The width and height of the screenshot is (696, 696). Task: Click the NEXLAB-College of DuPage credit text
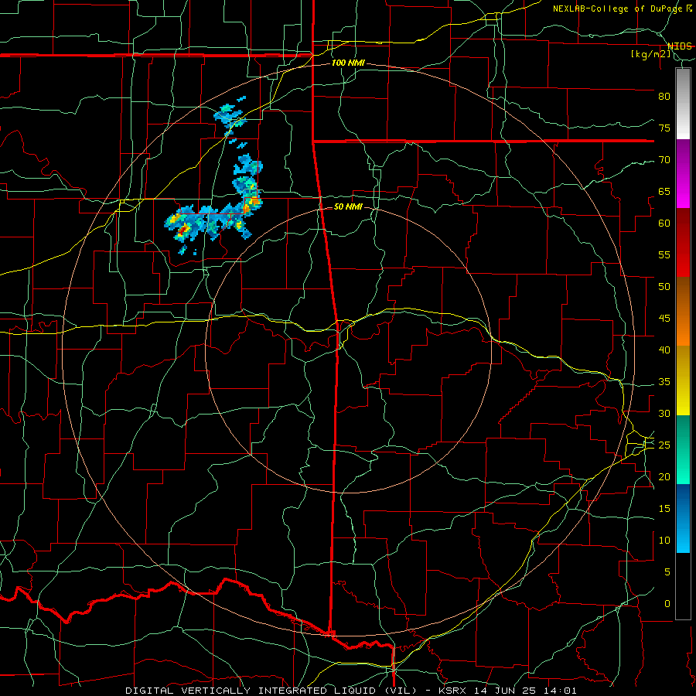(618, 9)
